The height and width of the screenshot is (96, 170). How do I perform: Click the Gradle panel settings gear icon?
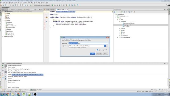165,10
